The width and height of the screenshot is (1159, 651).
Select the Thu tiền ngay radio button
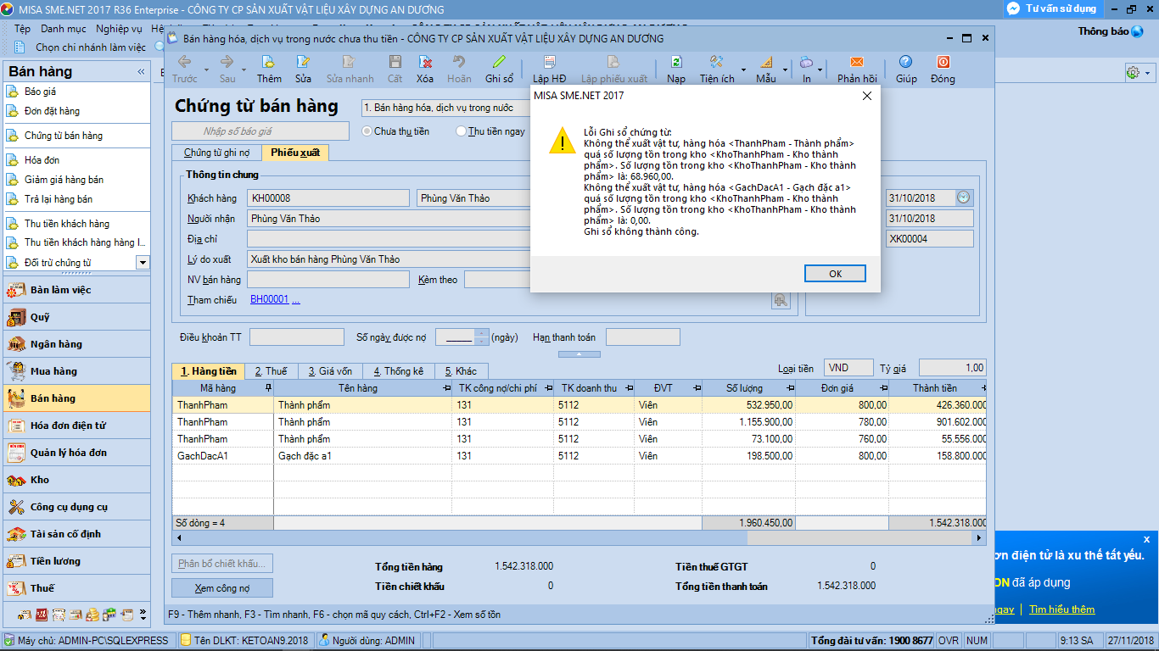[462, 131]
